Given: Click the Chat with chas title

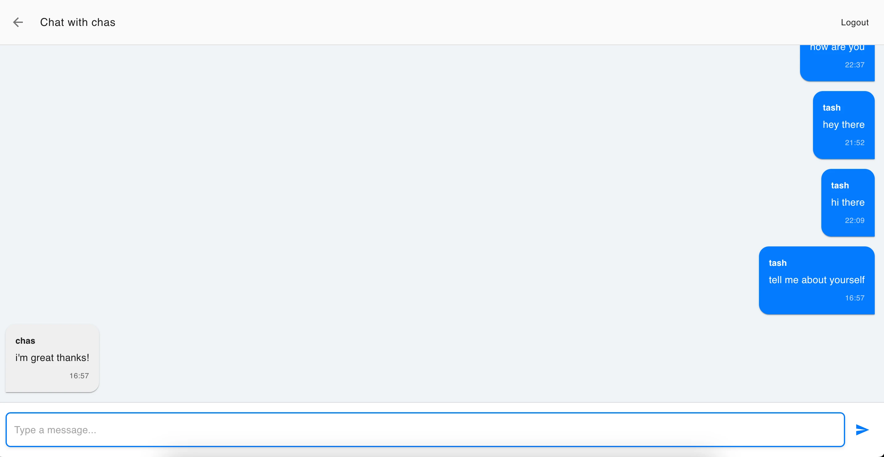Looking at the screenshot, I should tap(77, 22).
